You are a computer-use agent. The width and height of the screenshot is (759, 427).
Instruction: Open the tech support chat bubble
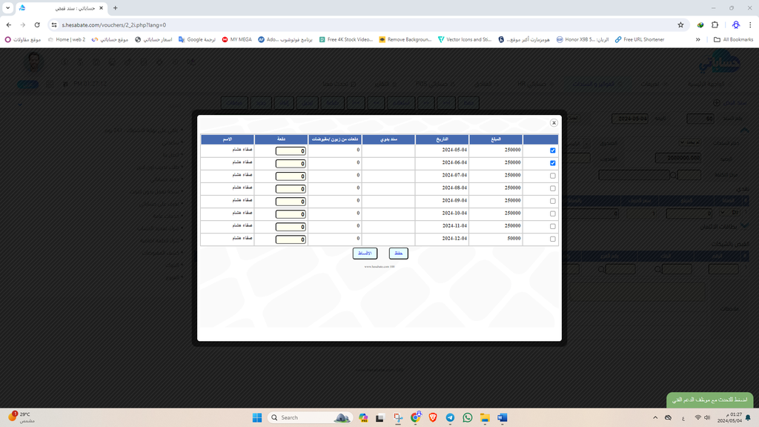point(709,400)
